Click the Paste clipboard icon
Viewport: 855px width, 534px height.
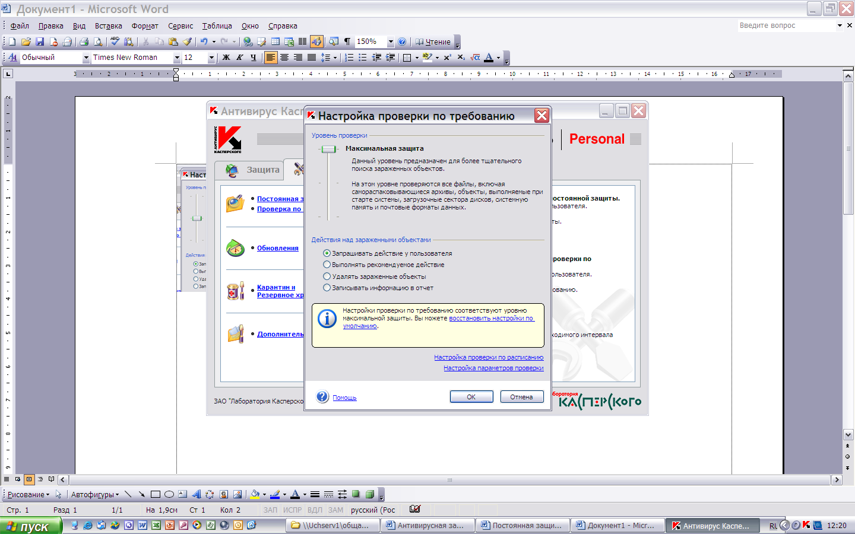point(173,42)
